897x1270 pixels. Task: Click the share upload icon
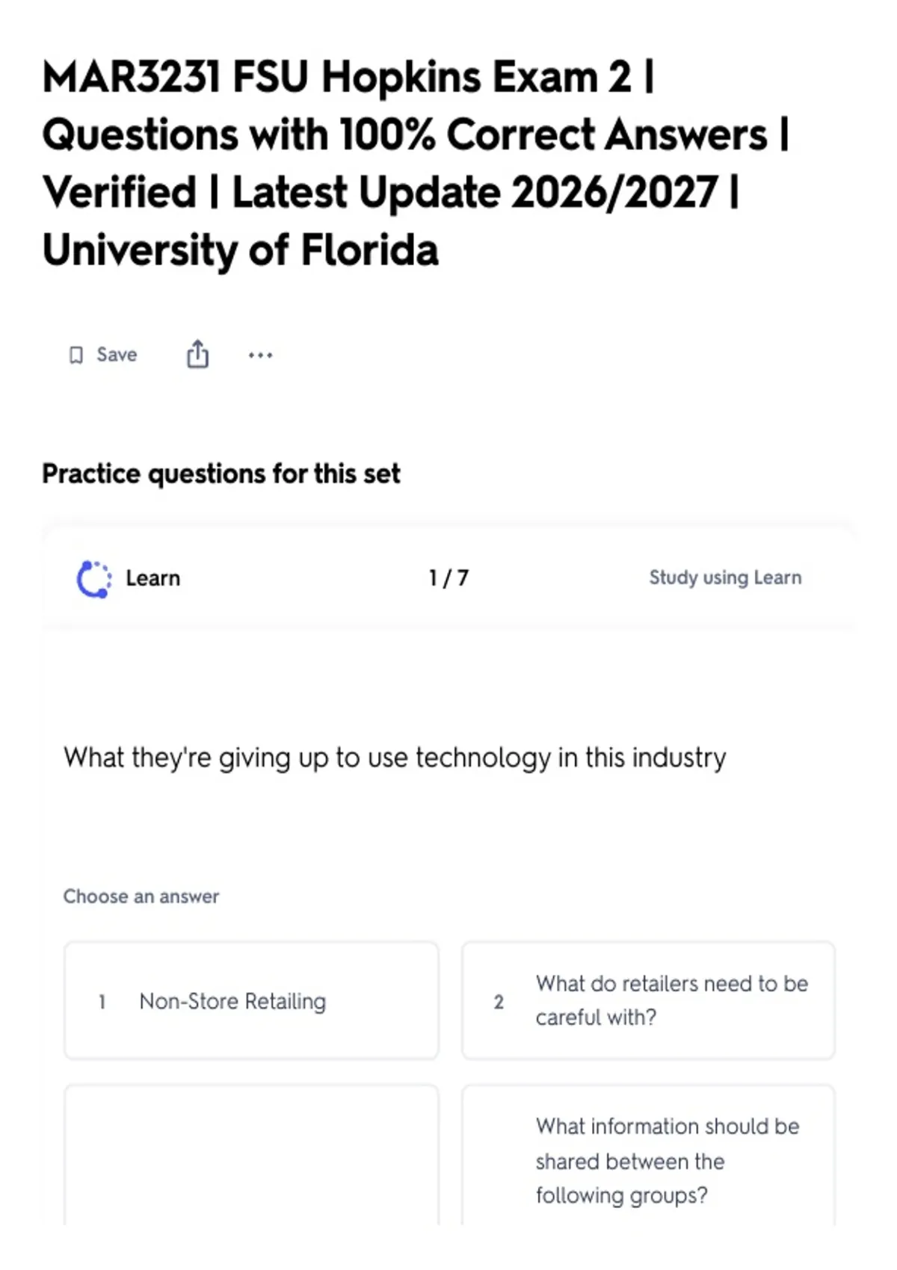point(197,354)
